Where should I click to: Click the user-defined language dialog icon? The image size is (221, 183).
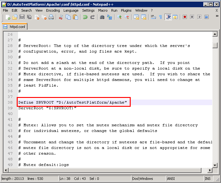coord(175,17)
